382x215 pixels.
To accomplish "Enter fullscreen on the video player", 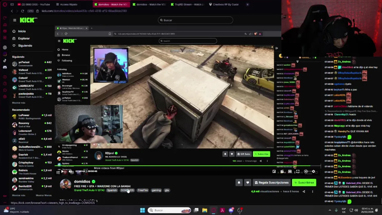I will pyautogui.click(x=298, y=171).
